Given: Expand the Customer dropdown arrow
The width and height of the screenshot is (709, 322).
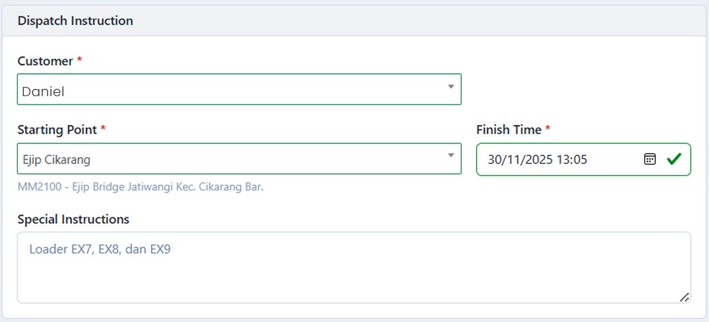Looking at the screenshot, I should [x=451, y=87].
